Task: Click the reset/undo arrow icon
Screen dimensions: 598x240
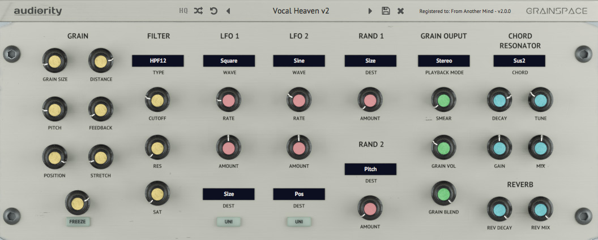Action: [213, 11]
